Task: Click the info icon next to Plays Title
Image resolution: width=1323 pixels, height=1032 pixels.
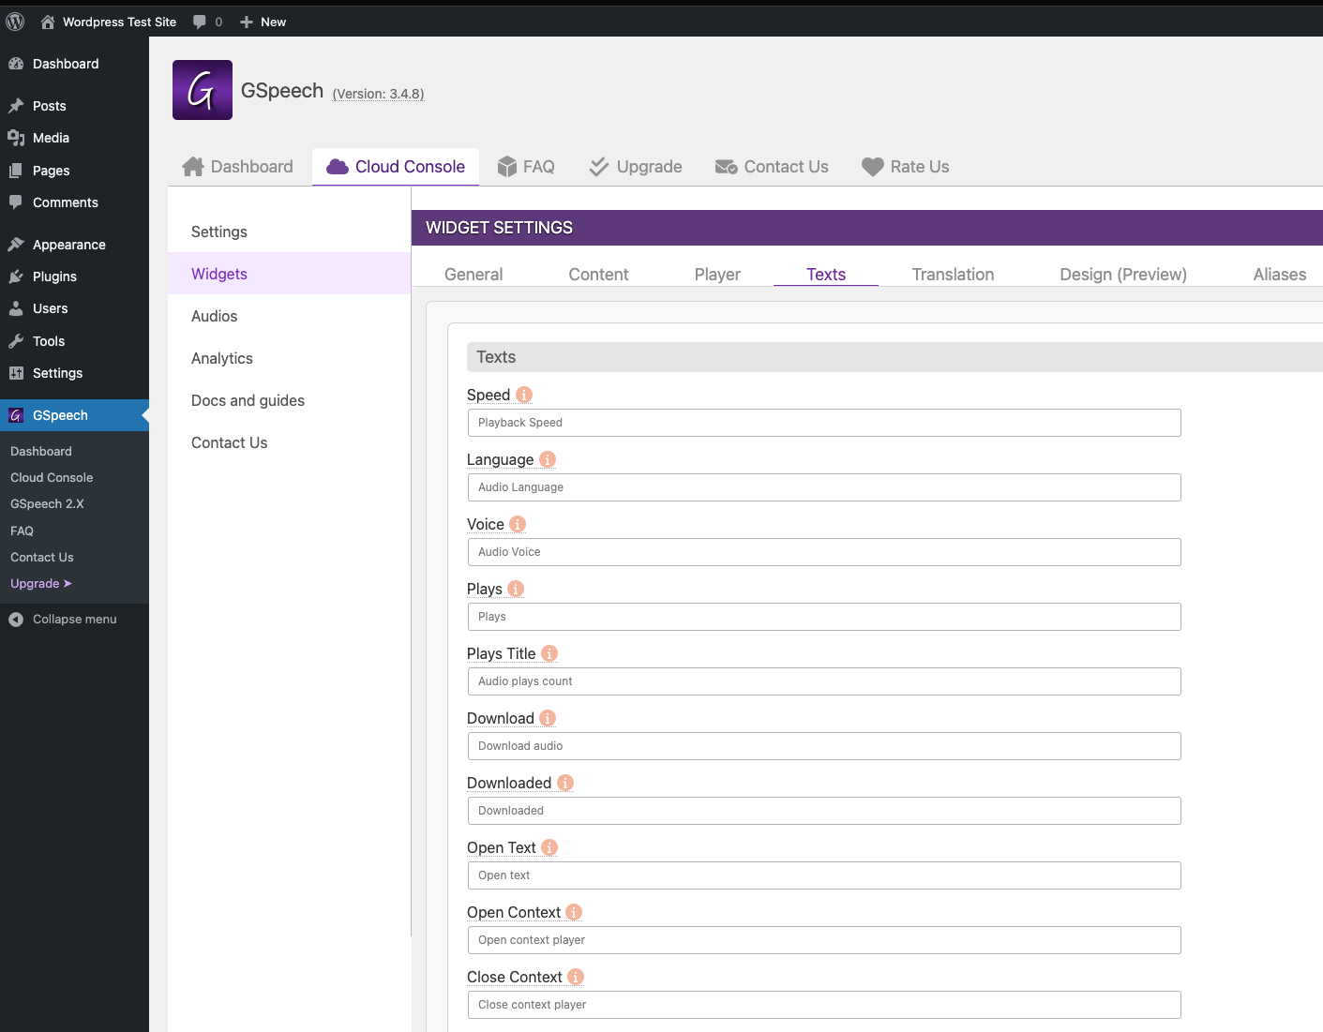Action: click(x=549, y=653)
